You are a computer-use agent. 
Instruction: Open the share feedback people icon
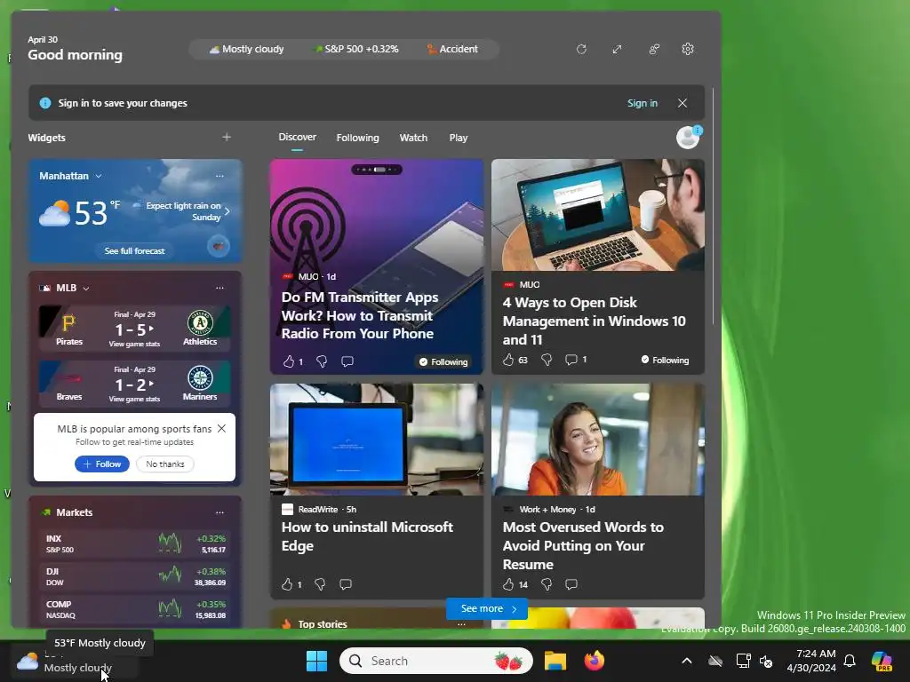(x=653, y=50)
